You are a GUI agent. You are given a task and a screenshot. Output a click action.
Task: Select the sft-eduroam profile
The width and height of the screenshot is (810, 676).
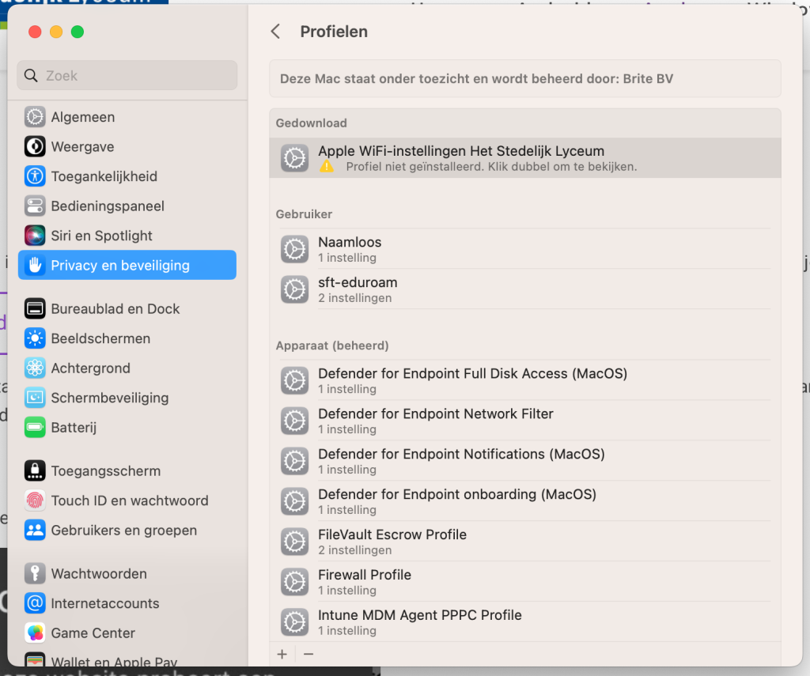click(358, 289)
